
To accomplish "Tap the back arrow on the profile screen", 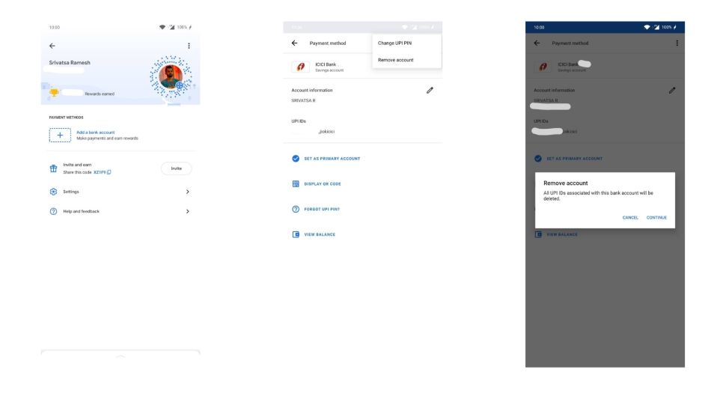I will 52,46.
